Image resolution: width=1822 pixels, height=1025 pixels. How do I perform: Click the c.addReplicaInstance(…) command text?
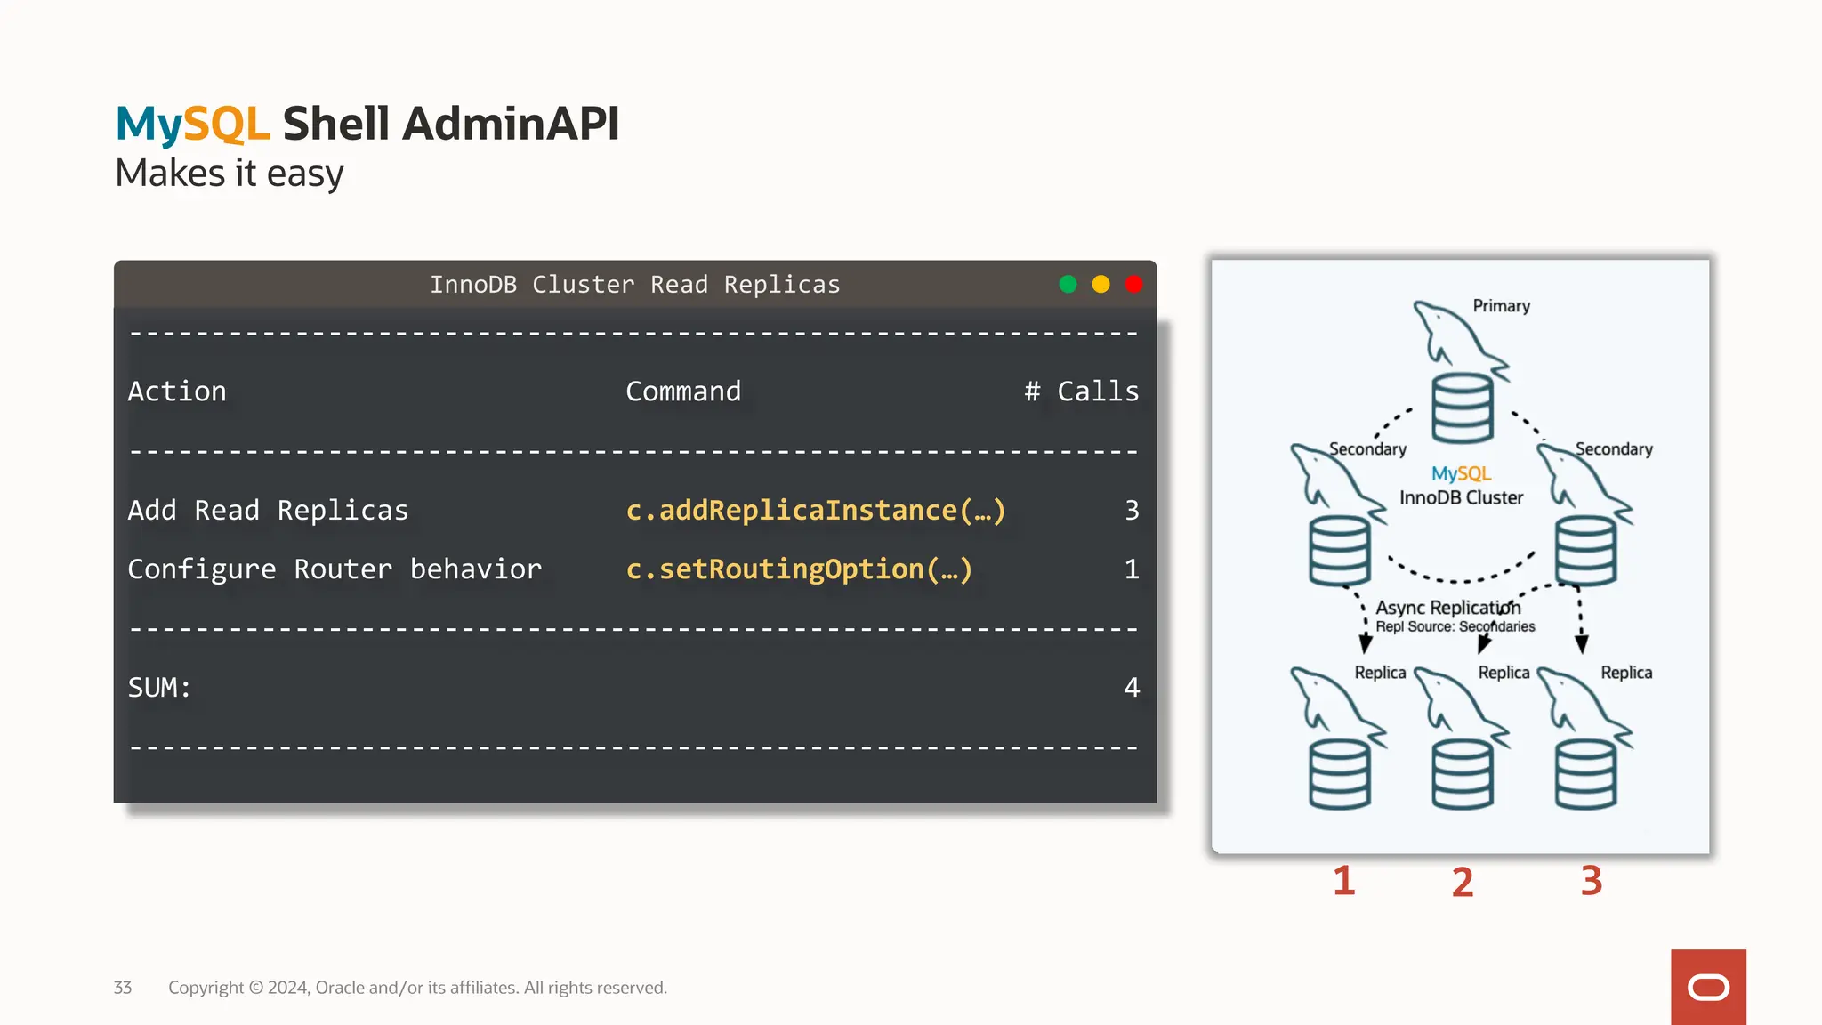(815, 510)
